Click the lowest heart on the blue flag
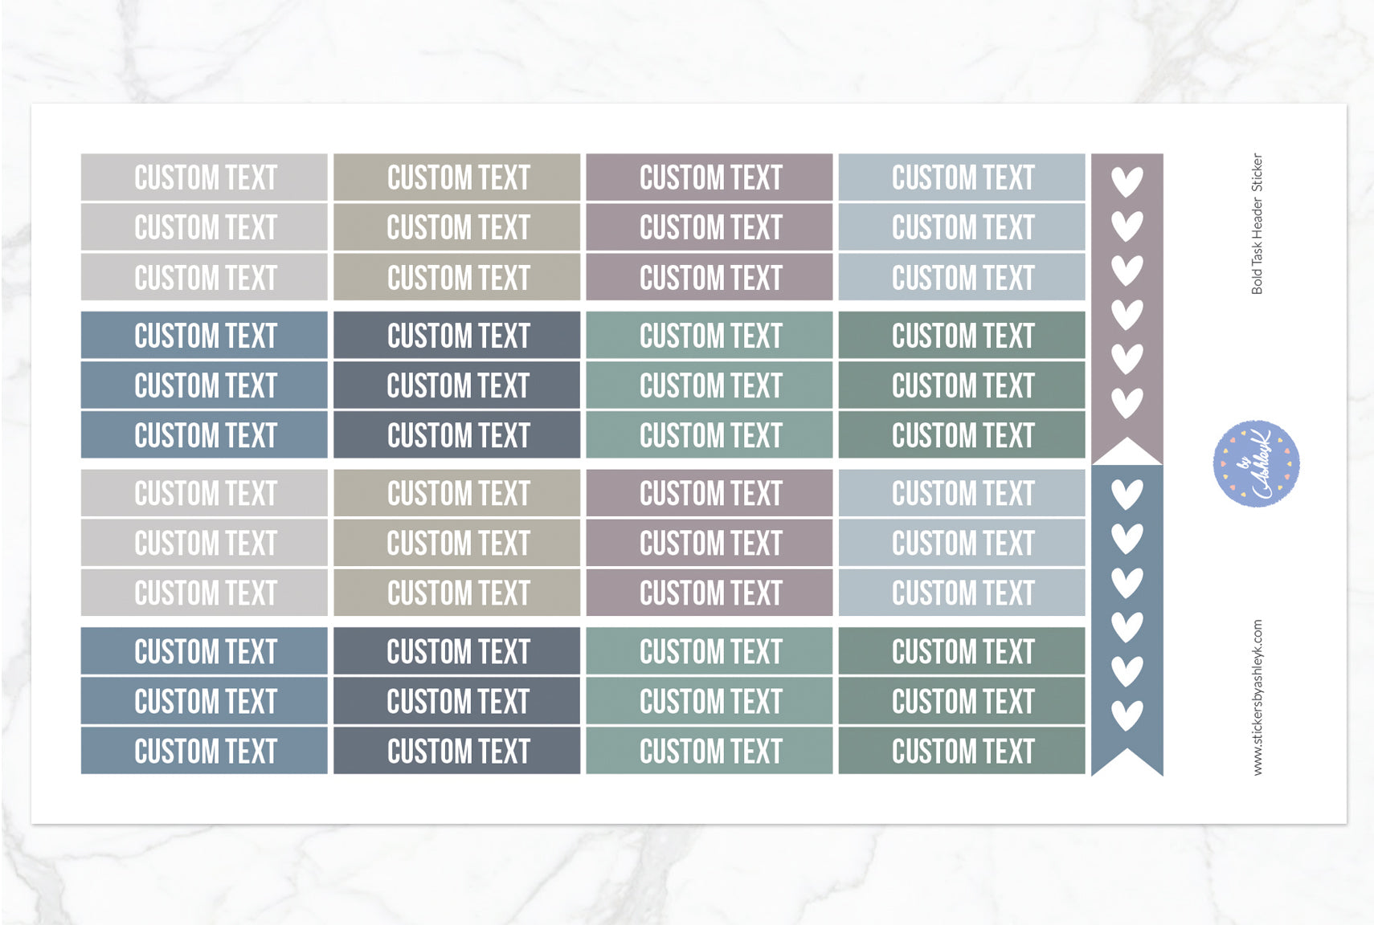The image size is (1374, 925). tap(1127, 715)
